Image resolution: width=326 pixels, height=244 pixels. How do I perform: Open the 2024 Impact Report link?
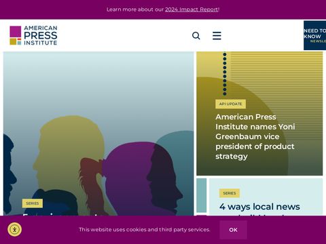[x=192, y=9]
